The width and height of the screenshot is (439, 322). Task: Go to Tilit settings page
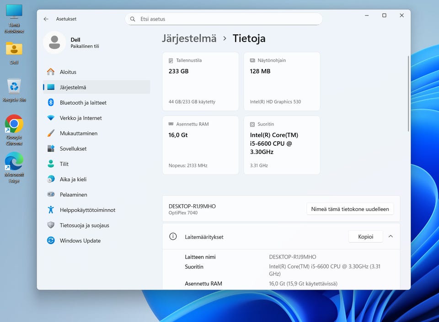[64, 164]
